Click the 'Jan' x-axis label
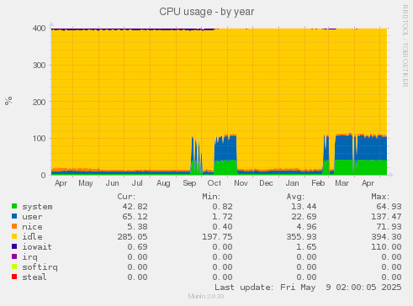The height and width of the screenshot is (306, 413). tap(292, 183)
